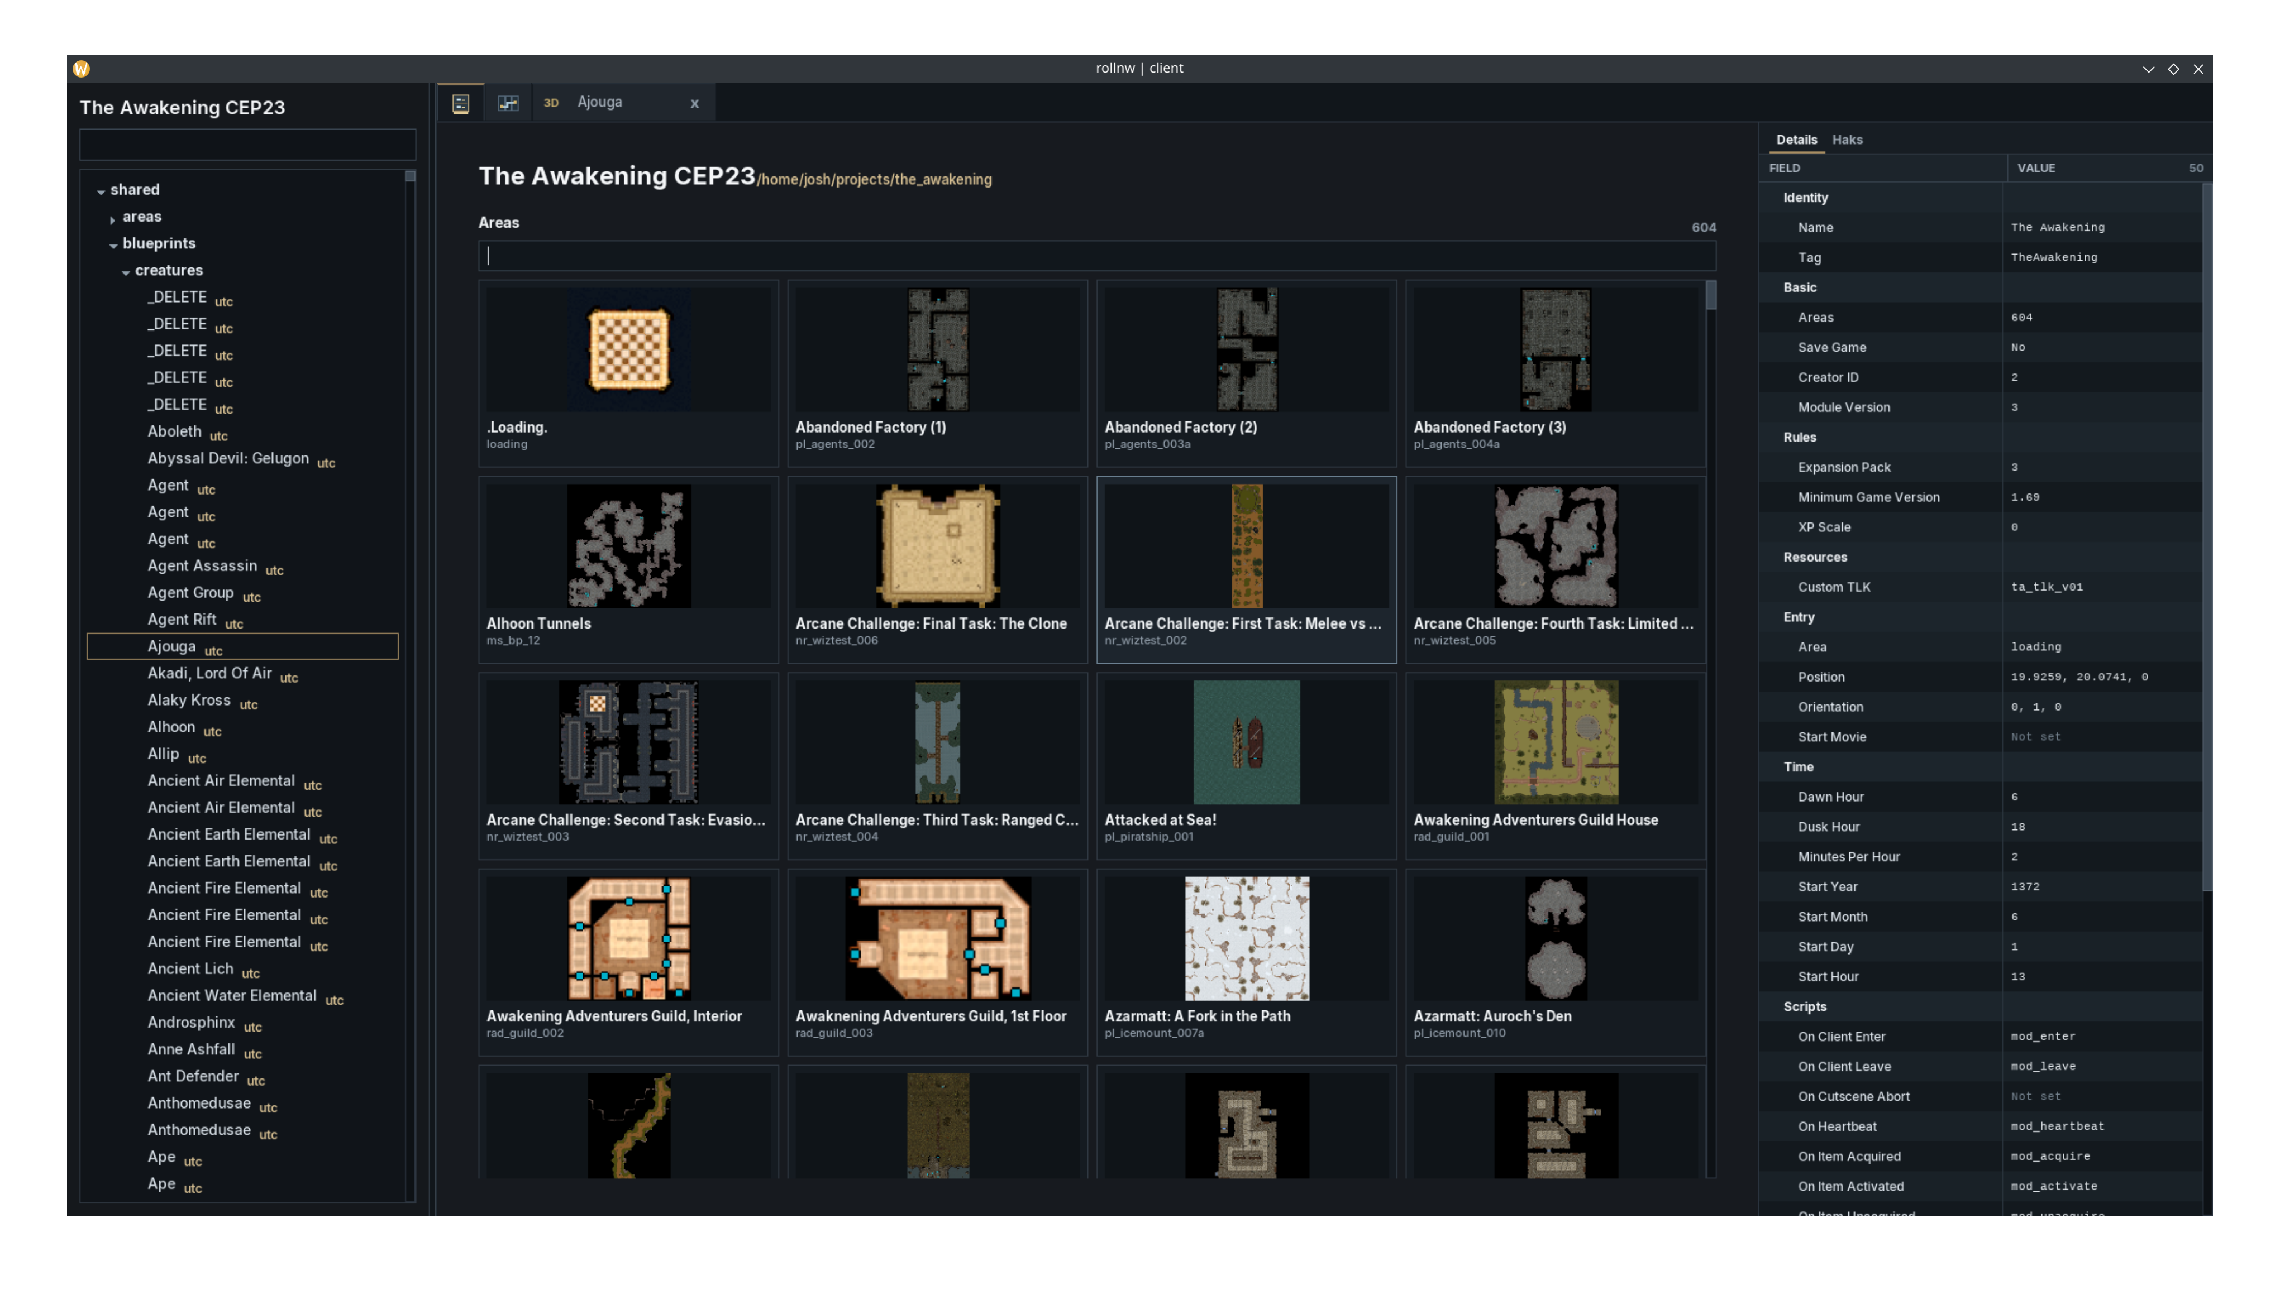Select the Ant Defender blueprint

click(x=242, y=1076)
